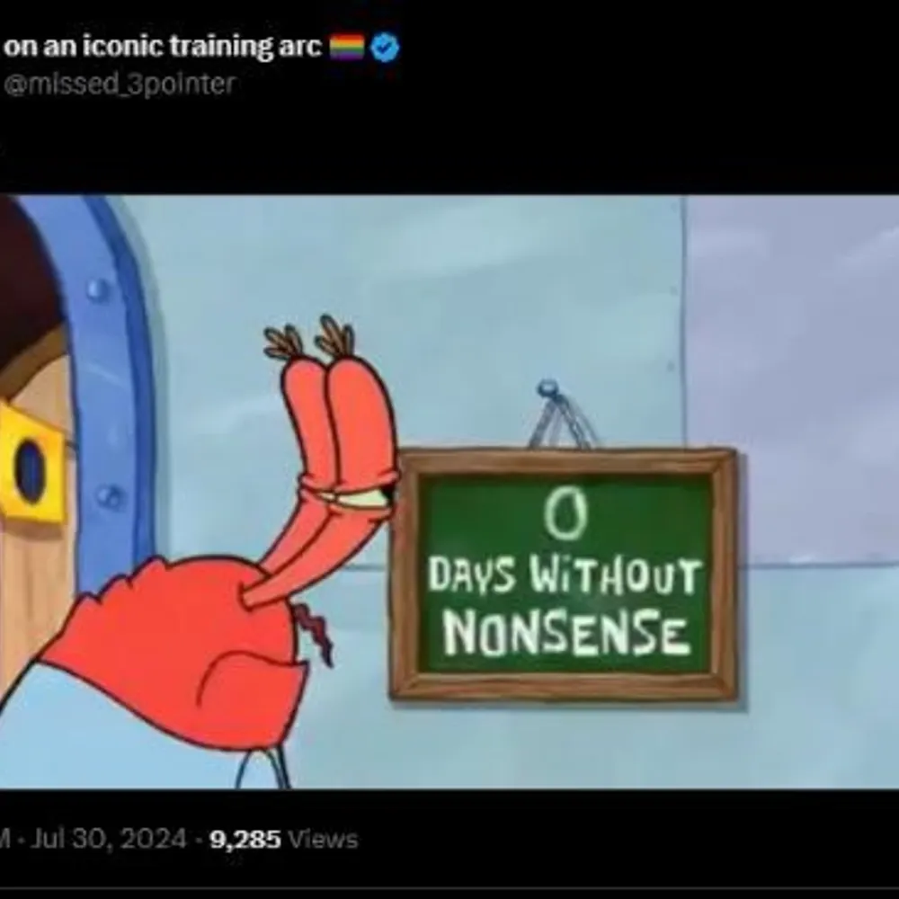The width and height of the screenshot is (899, 899).
Task: Click the Jul 30, 2024 timestamp
Action: click(x=108, y=839)
